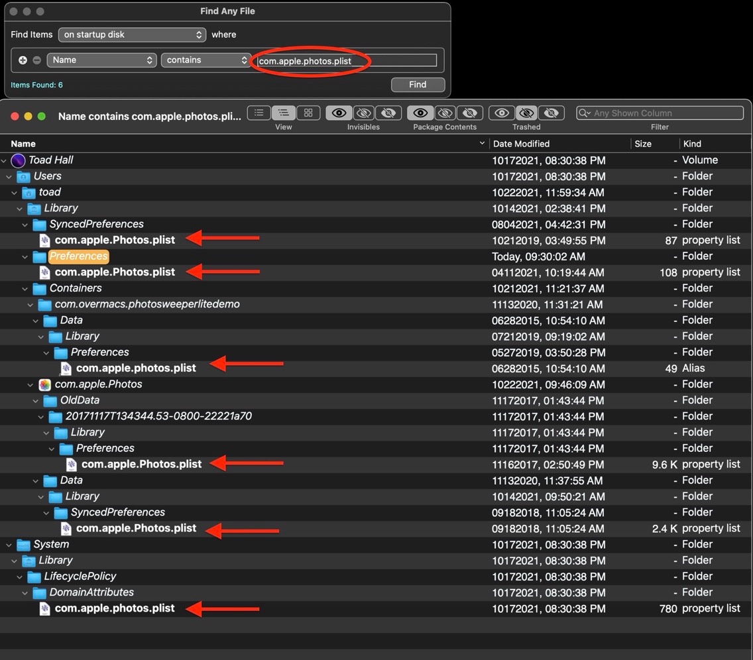
Task: Select the 20171117T134344.53-0800-22221a70 folder
Action: [x=158, y=416]
